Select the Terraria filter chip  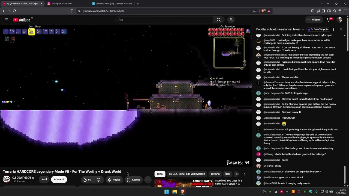click(215, 174)
